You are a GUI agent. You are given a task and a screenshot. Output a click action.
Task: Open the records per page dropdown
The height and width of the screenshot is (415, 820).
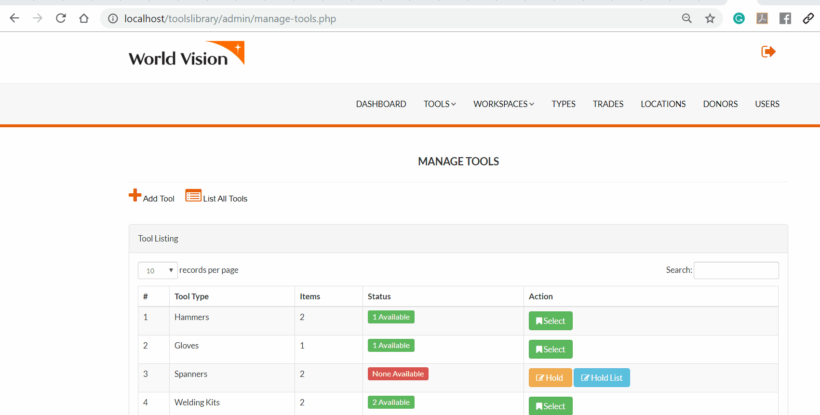coord(158,270)
